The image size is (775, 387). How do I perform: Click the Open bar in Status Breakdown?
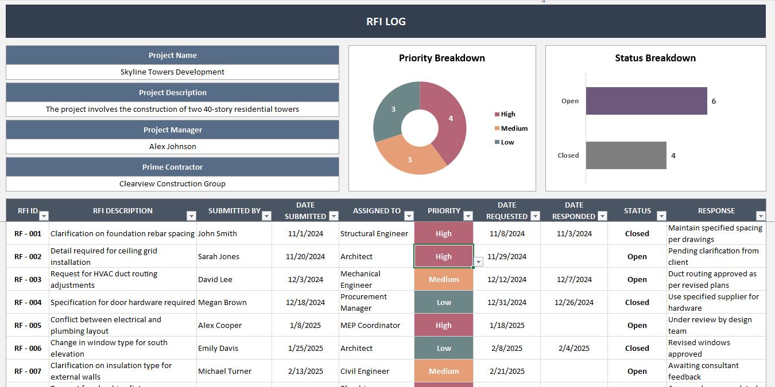point(647,100)
